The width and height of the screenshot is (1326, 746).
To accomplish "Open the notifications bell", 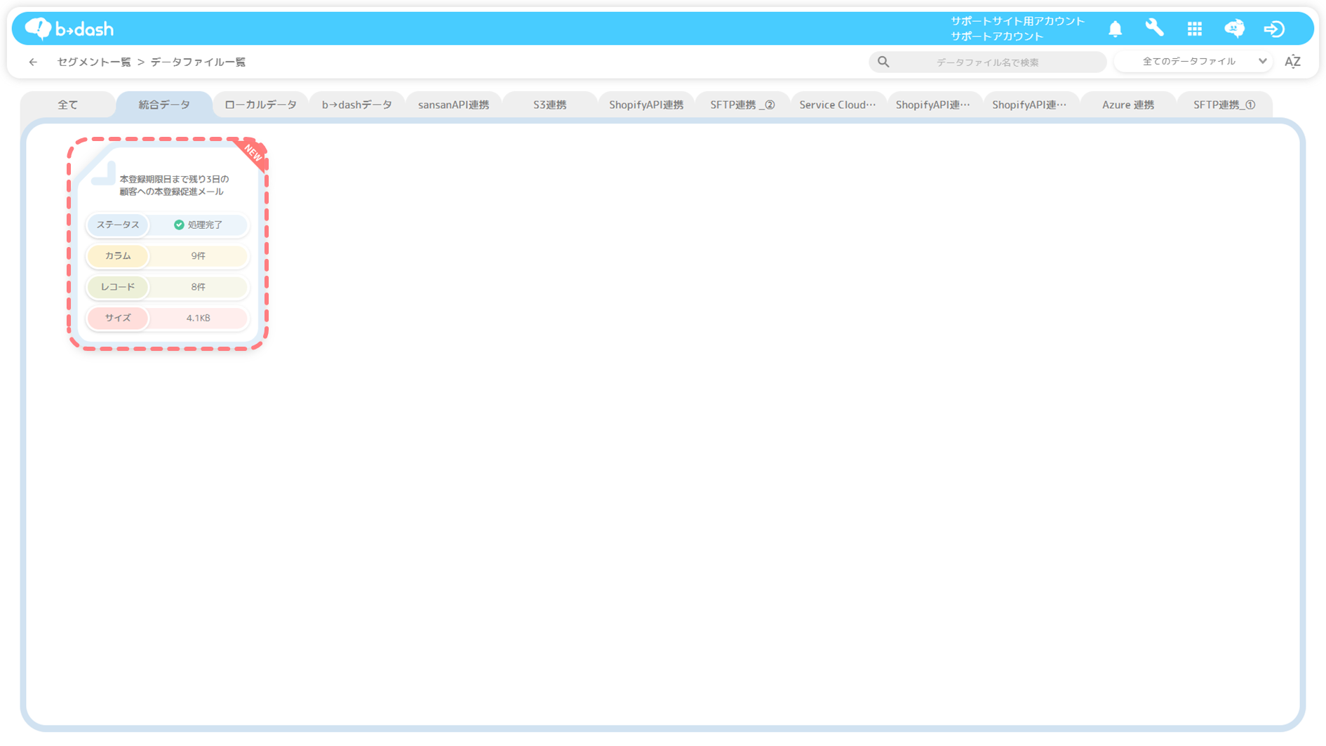I will [1115, 29].
